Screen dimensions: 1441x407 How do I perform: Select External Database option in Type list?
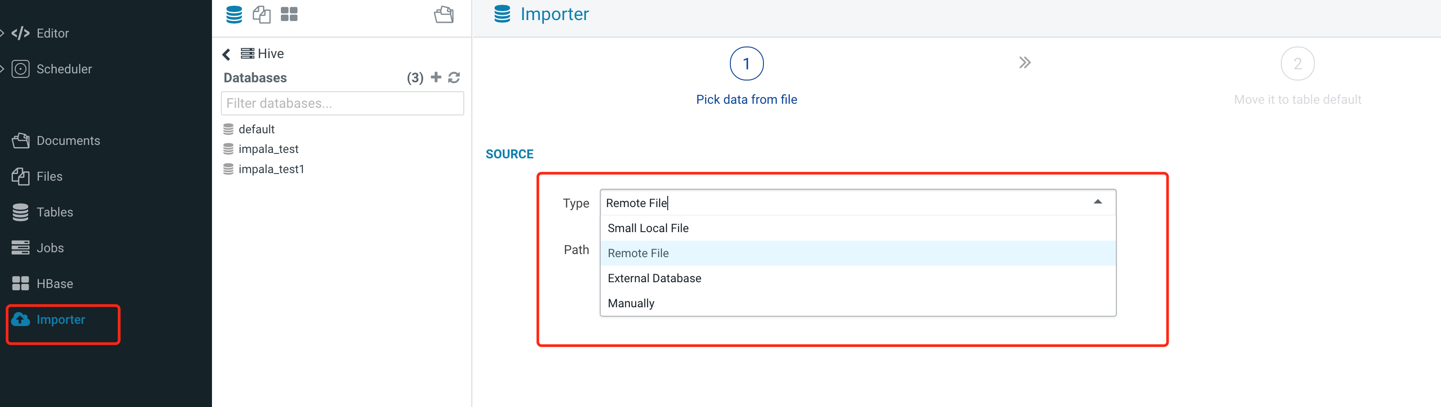tap(654, 278)
